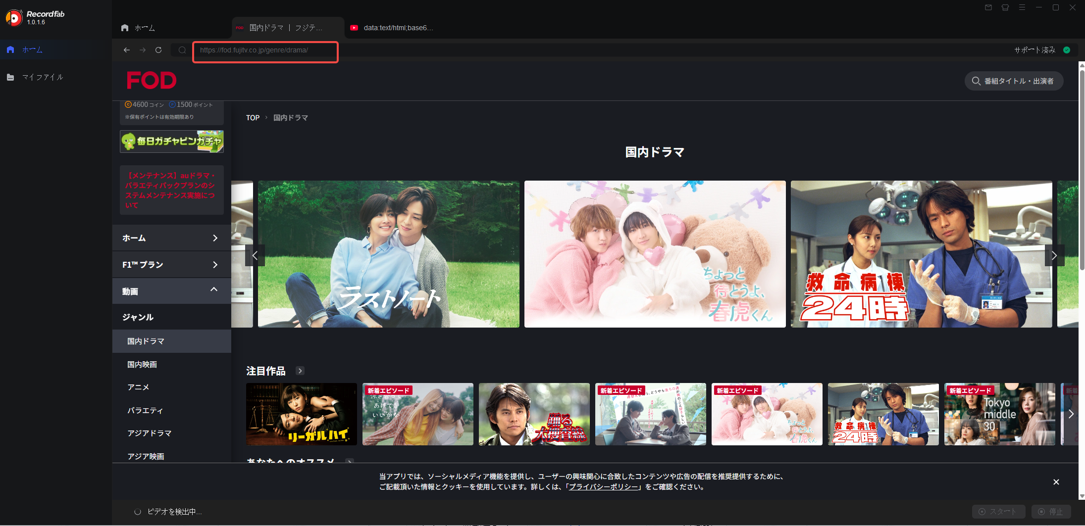The height and width of the screenshot is (526, 1085).
Task: Open the RecordFab hamburger menu icon
Action: coord(1022,7)
